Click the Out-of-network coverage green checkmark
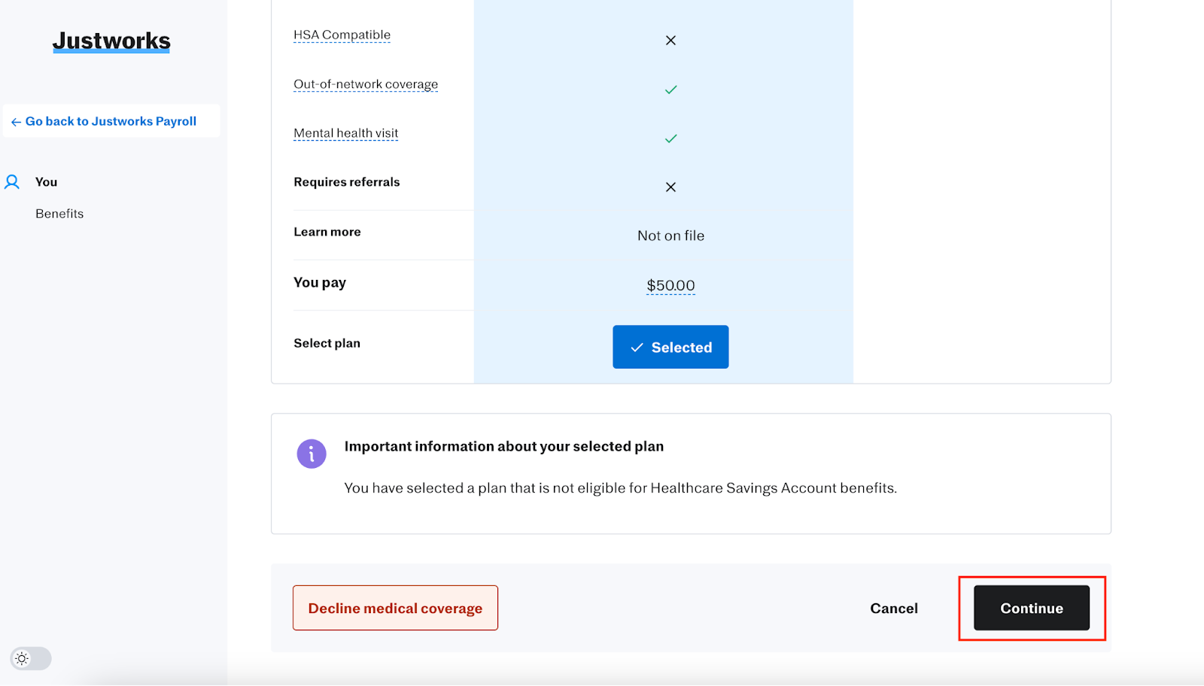The image size is (1204, 686). click(670, 90)
